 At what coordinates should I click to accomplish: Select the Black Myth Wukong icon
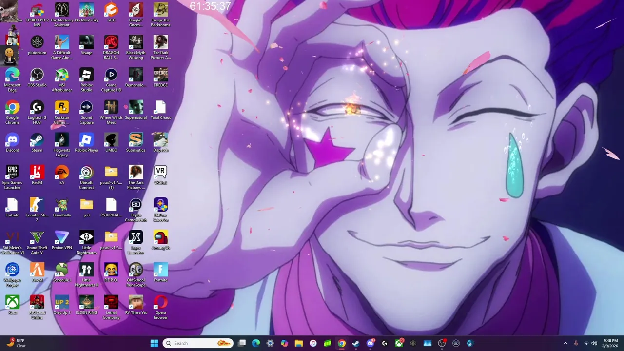coord(136,47)
